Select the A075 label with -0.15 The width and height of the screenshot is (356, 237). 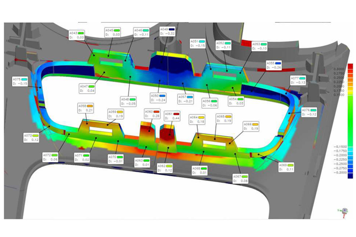pos(20,81)
